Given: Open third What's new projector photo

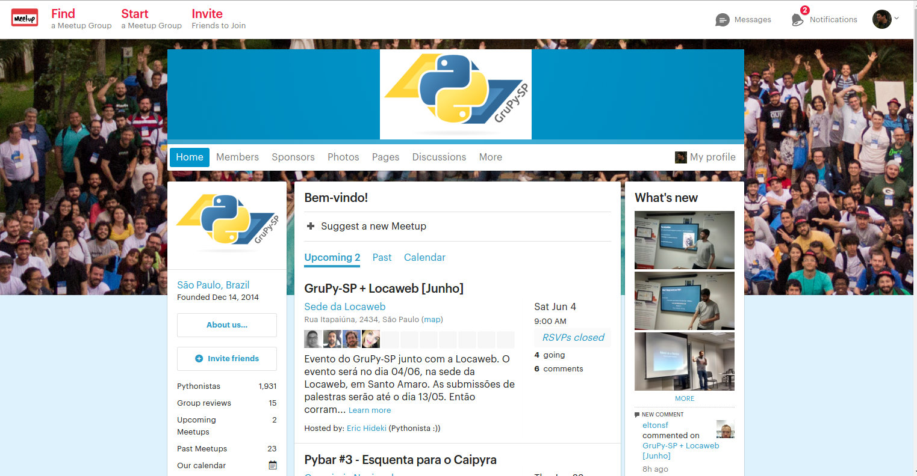Looking at the screenshot, I should (x=685, y=361).
